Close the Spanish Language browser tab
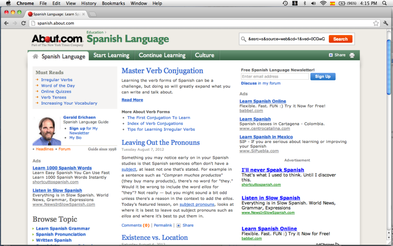Screen dimensions: 393x246 pos(83,14)
